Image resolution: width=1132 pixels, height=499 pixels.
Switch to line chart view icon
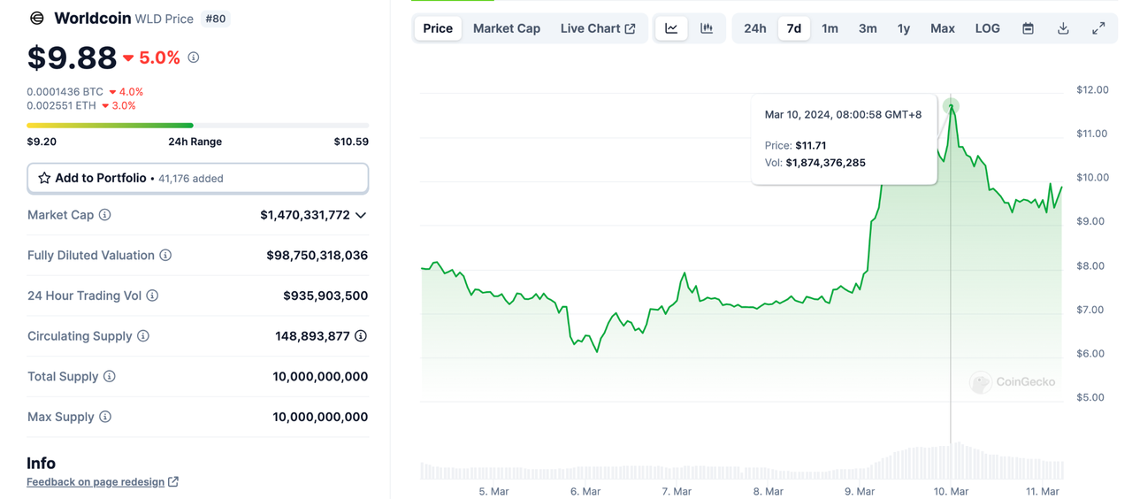click(x=671, y=28)
